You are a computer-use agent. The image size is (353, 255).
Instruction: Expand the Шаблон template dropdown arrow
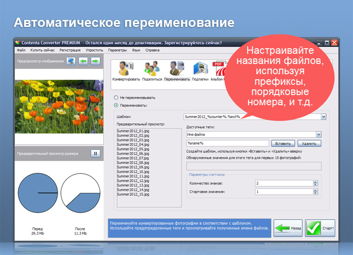pyautogui.click(x=324, y=116)
